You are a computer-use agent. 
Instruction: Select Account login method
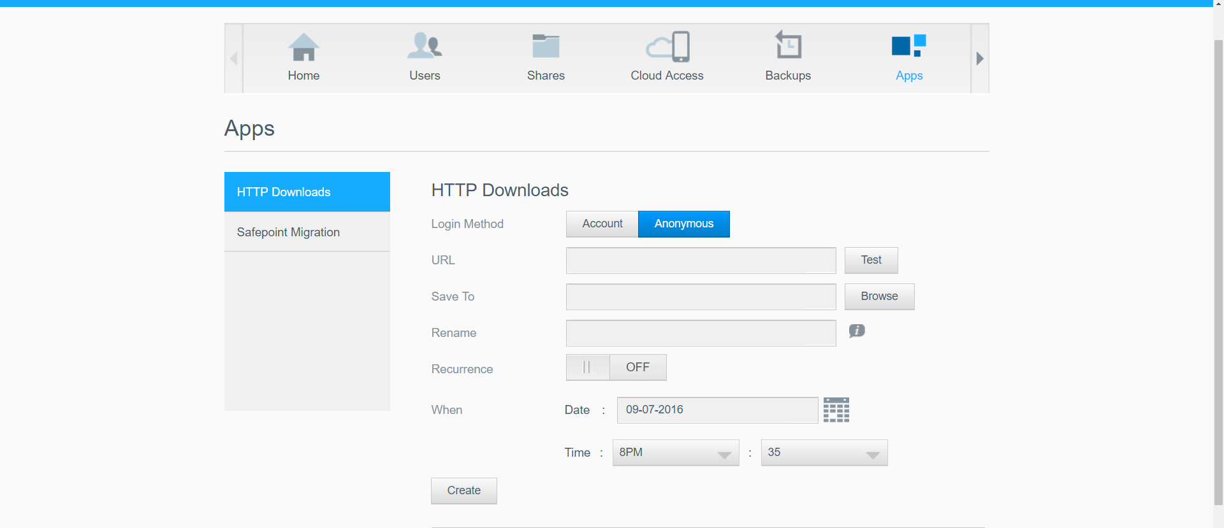(602, 224)
